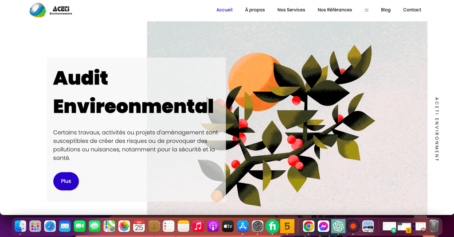The width and height of the screenshot is (454, 237).
Task: Open Podcasts from the dock
Action: (x=213, y=226)
